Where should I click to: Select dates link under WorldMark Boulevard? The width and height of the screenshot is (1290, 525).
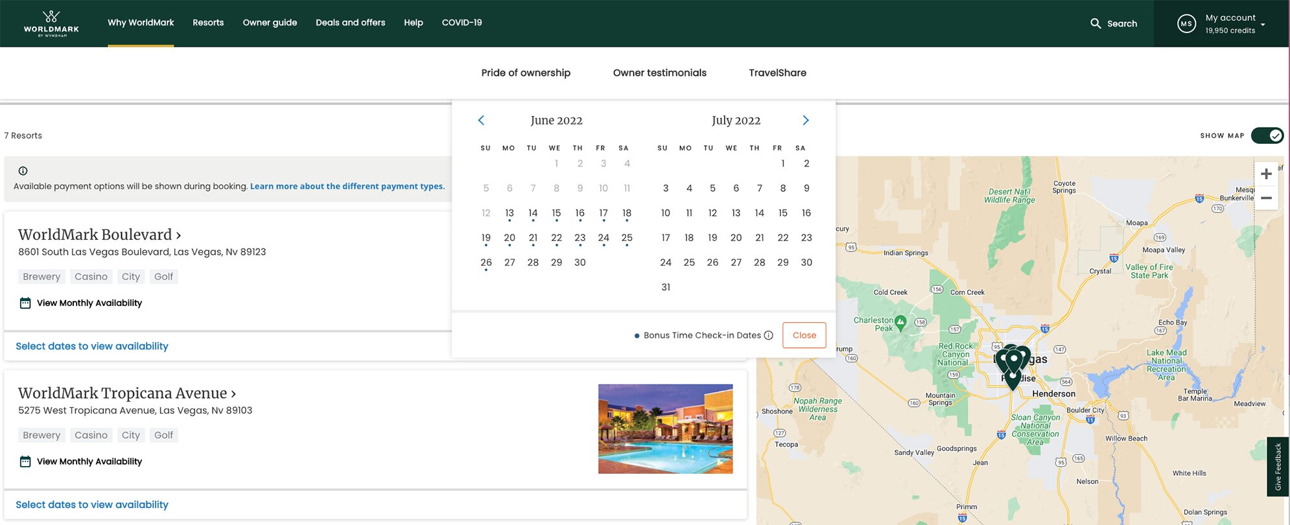(91, 346)
